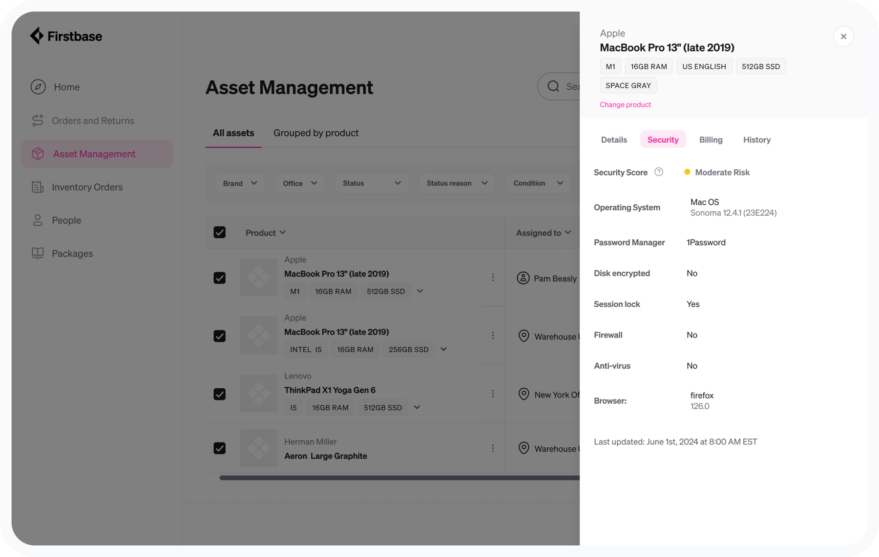Open Inventory Orders via its sidebar icon

[37, 187]
